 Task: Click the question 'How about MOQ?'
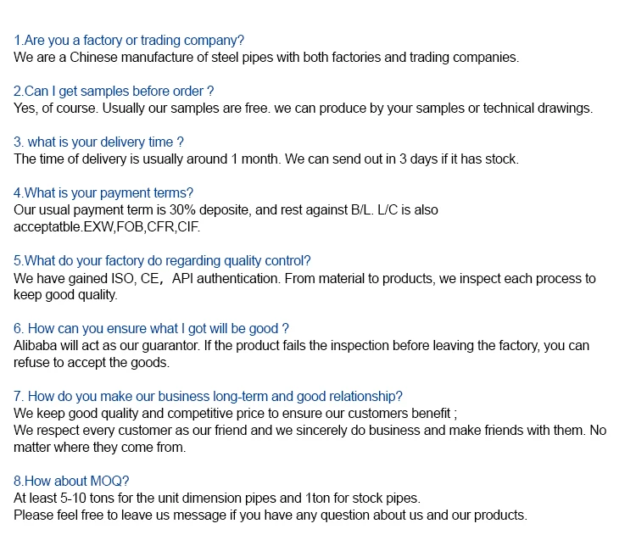[71, 482]
